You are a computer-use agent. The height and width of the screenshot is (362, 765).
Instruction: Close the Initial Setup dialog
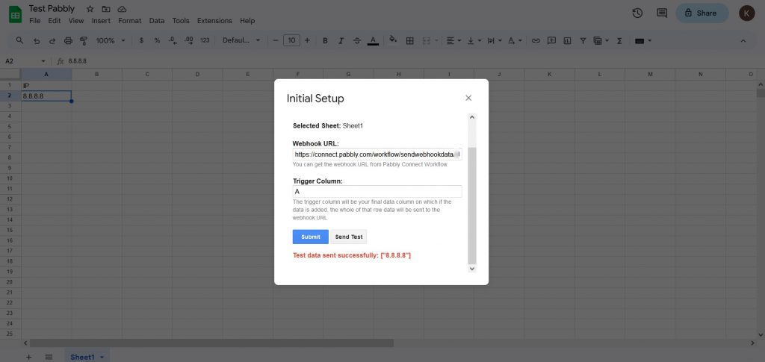coord(468,98)
